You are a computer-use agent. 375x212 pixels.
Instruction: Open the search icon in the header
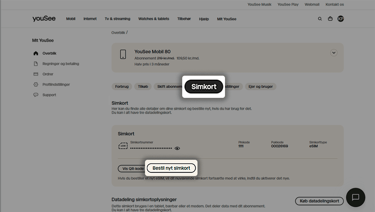(320, 19)
